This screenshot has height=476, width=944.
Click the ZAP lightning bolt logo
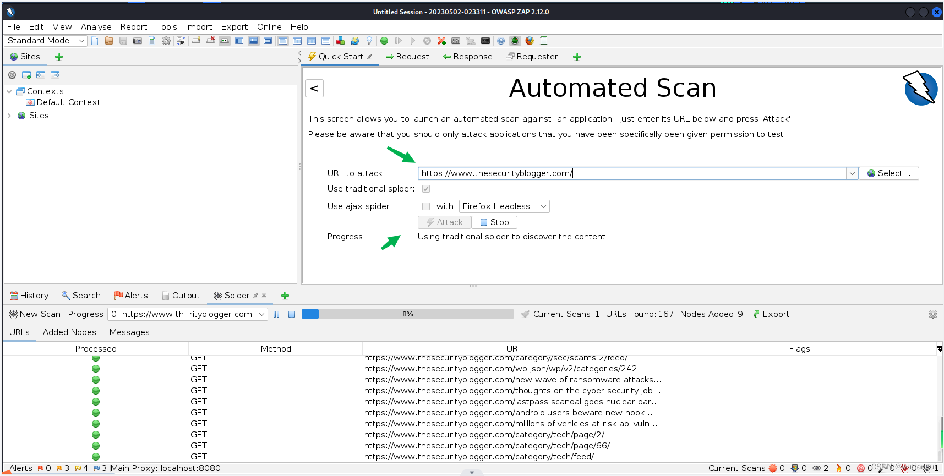921,88
